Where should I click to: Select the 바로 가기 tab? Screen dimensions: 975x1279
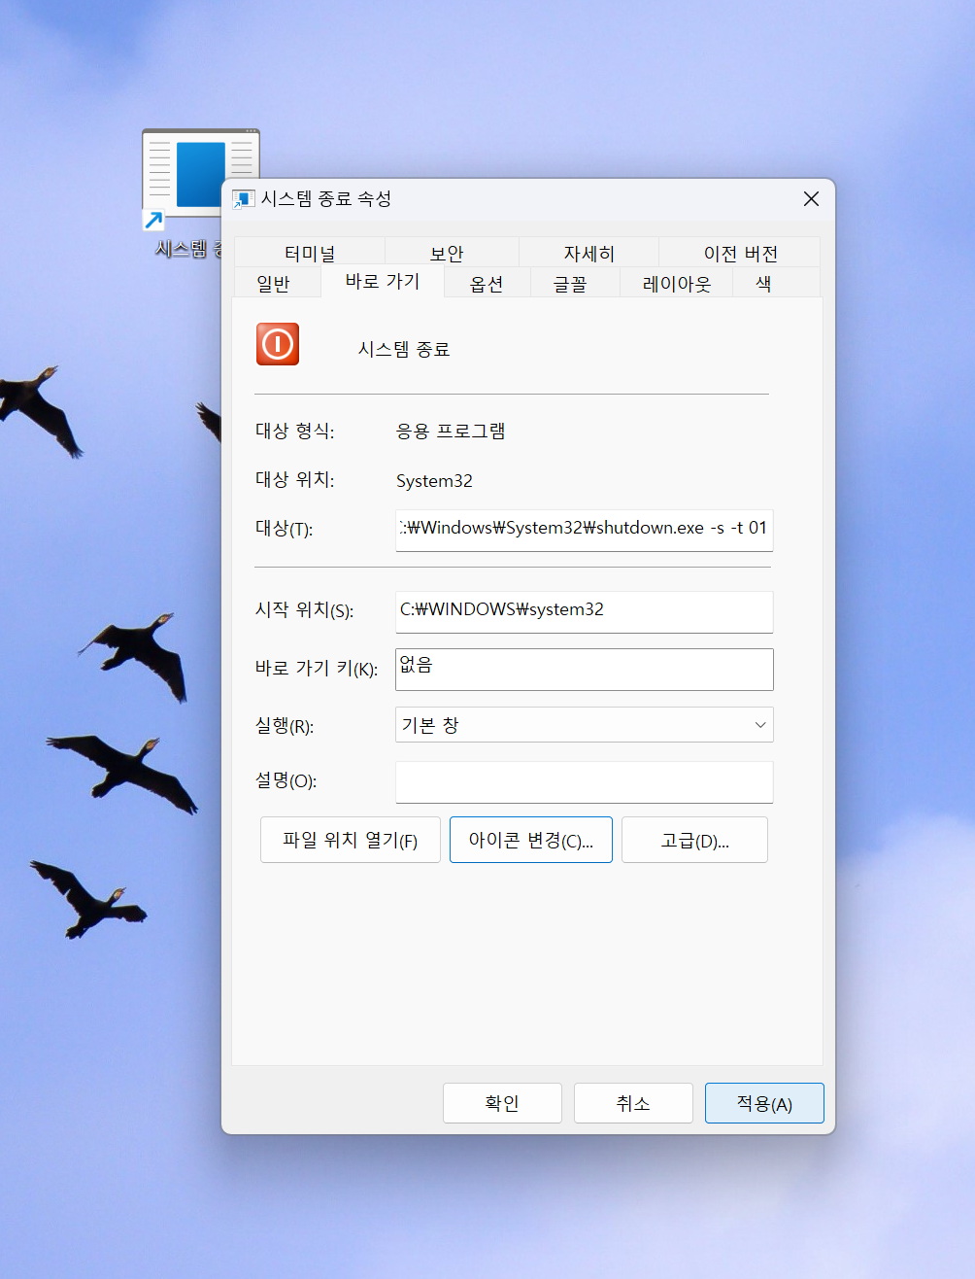tap(383, 281)
